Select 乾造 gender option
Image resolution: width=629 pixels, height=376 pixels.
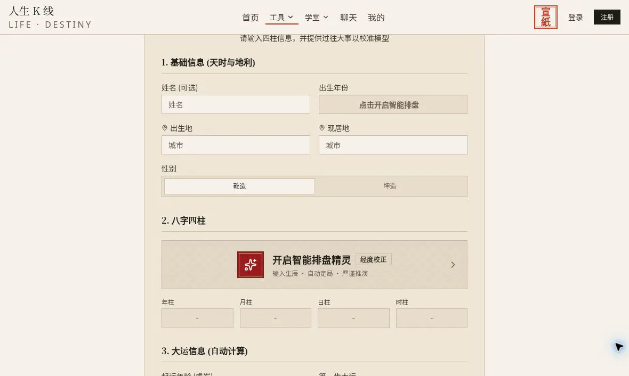tap(239, 186)
